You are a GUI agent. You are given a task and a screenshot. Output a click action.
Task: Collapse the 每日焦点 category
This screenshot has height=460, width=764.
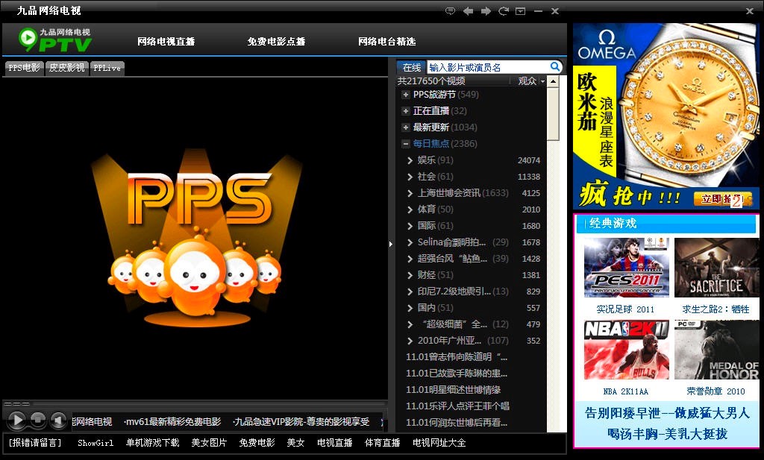[406, 144]
